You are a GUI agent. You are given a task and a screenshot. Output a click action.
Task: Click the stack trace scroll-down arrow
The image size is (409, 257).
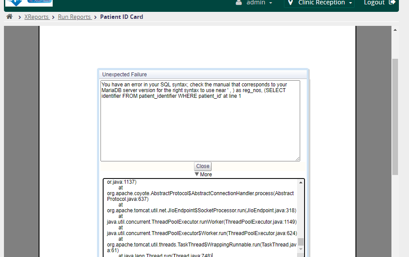301,248
